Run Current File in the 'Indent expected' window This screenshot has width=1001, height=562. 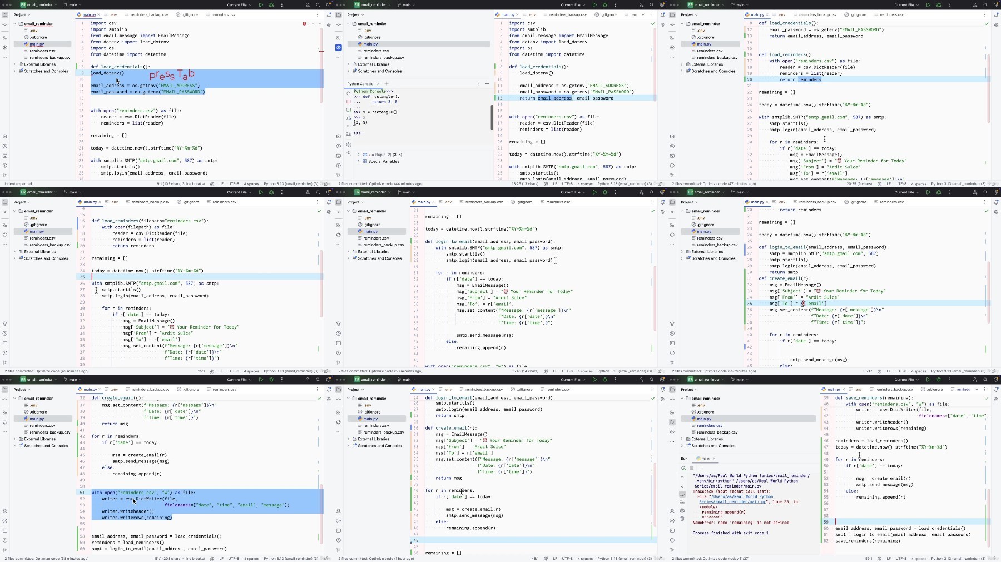coord(261,5)
